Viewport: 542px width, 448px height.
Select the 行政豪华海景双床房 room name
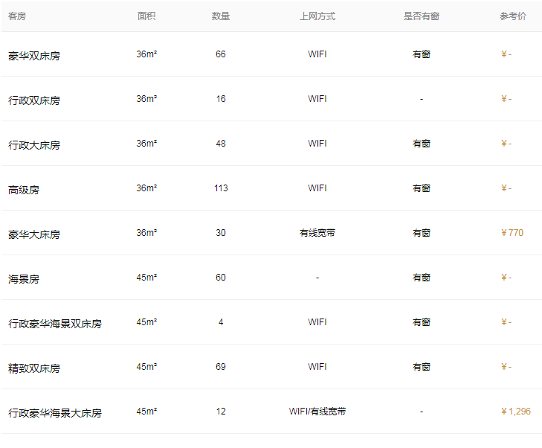tap(55, 323)
